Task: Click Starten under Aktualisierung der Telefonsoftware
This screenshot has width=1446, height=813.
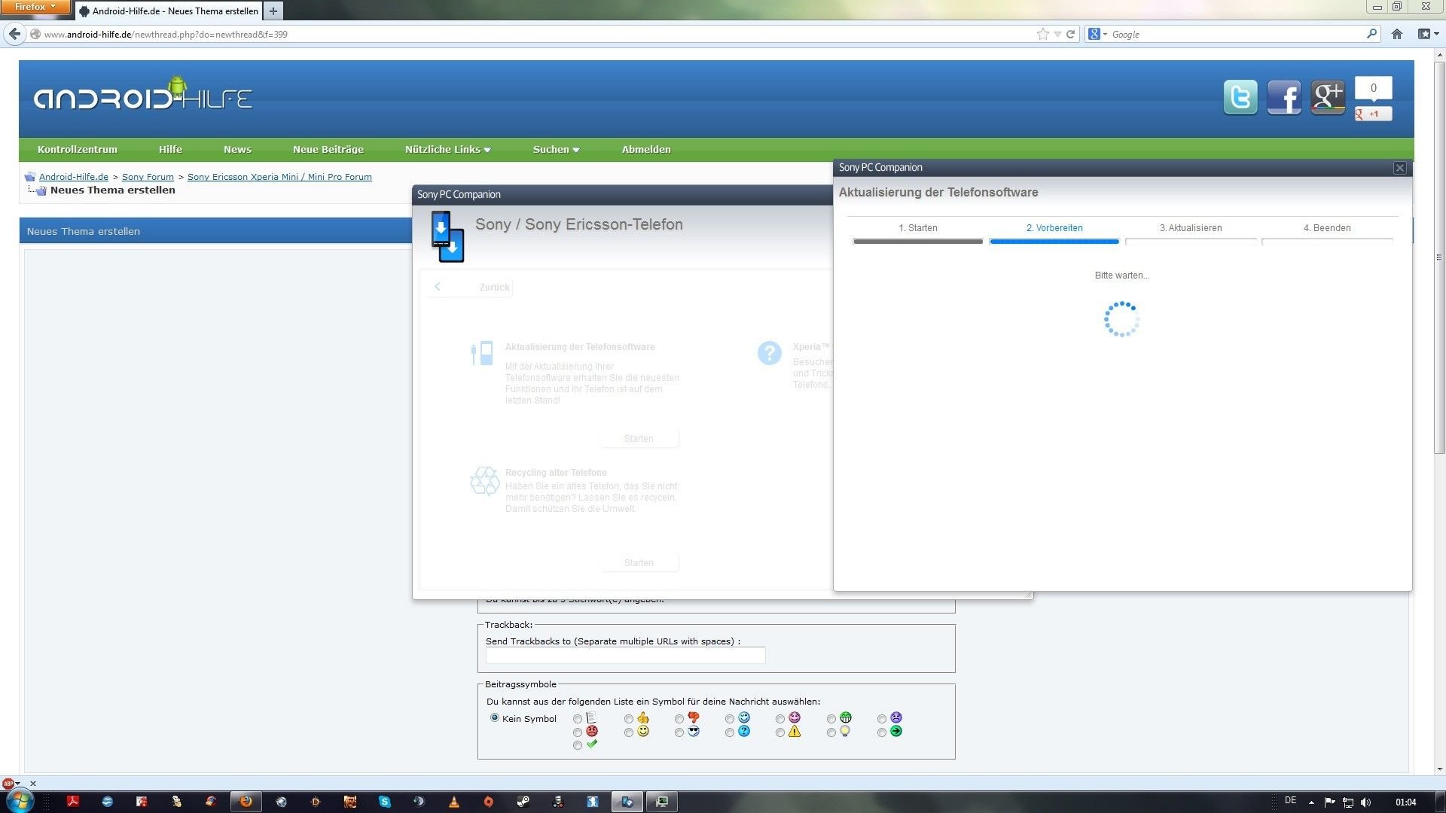Action: 639,438
